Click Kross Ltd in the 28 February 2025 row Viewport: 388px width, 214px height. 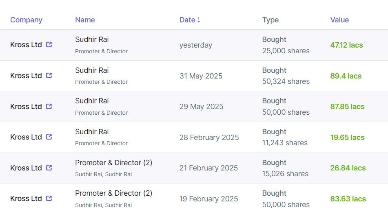pyautogui.click(x=26, y=137)
